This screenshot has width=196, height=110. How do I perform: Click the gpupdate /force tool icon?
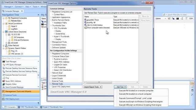pos(85,20)
